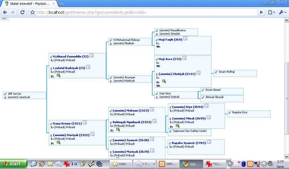Click couple icon next to Chotijah's P label
Screen dimensions: 289x169
[x=165, y=81]
